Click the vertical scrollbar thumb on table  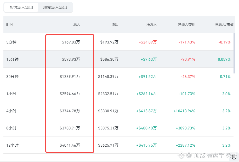pos(234,53)
